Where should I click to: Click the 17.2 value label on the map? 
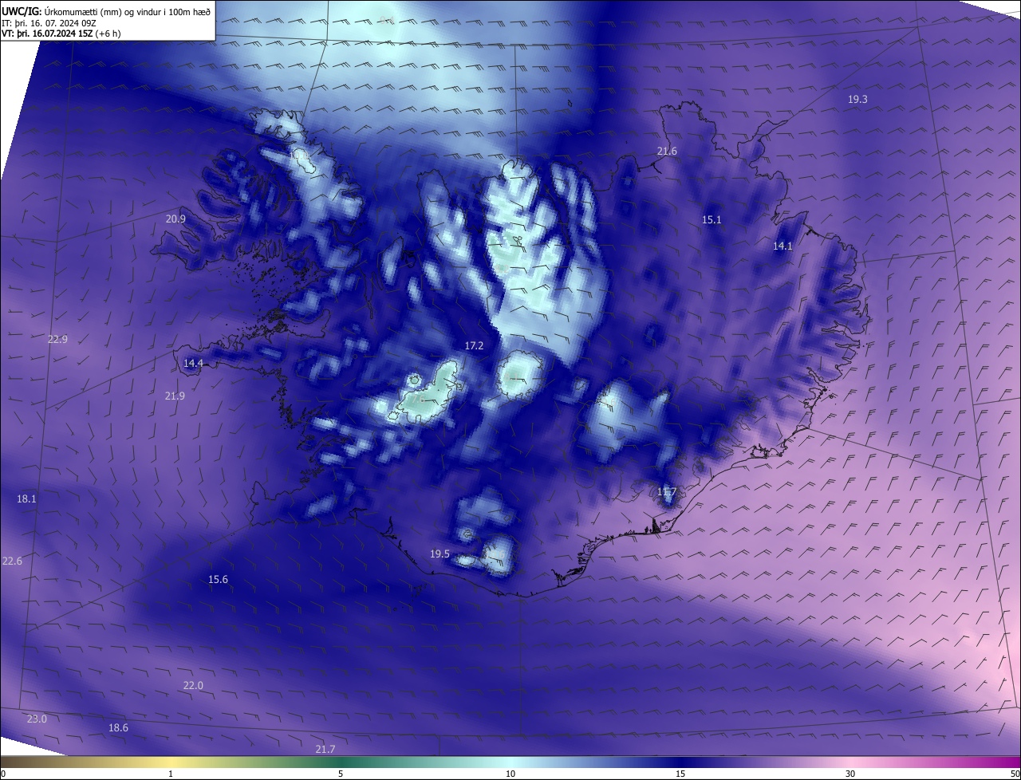click(474, 345)
